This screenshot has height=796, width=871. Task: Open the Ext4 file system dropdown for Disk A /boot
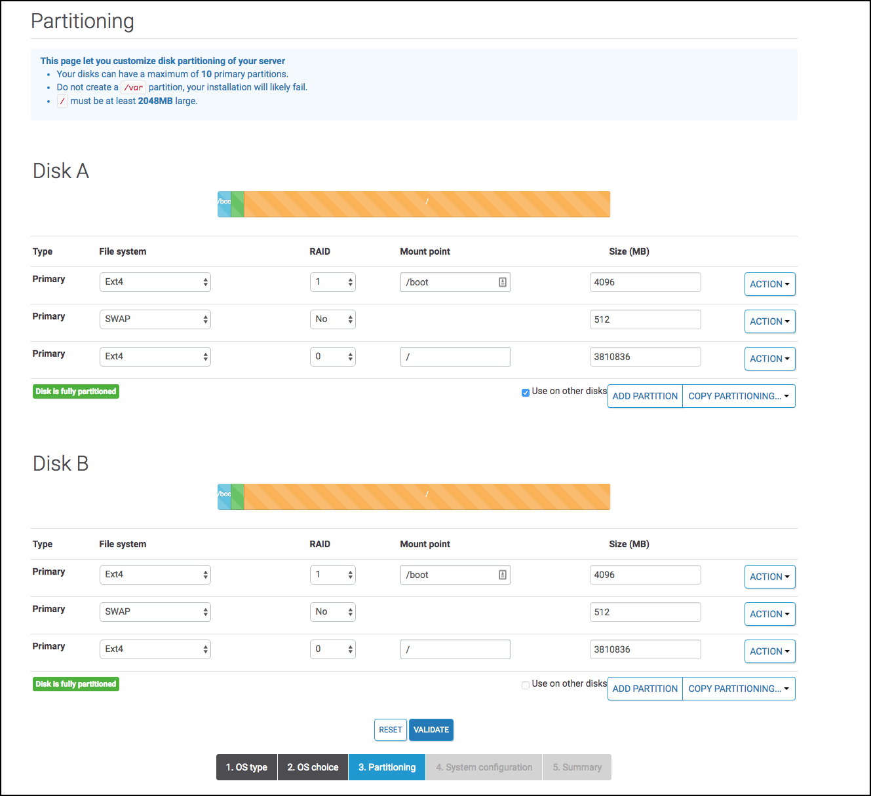(155, 281)
